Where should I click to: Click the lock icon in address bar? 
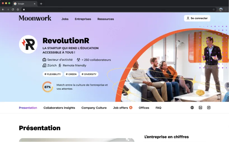24,10
